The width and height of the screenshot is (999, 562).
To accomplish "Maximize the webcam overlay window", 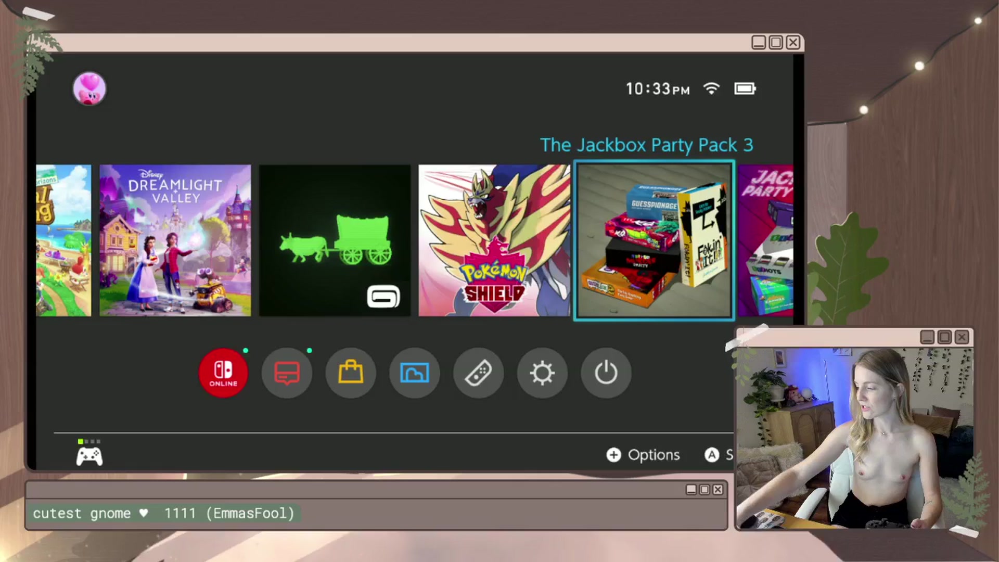I will point(945,337).
